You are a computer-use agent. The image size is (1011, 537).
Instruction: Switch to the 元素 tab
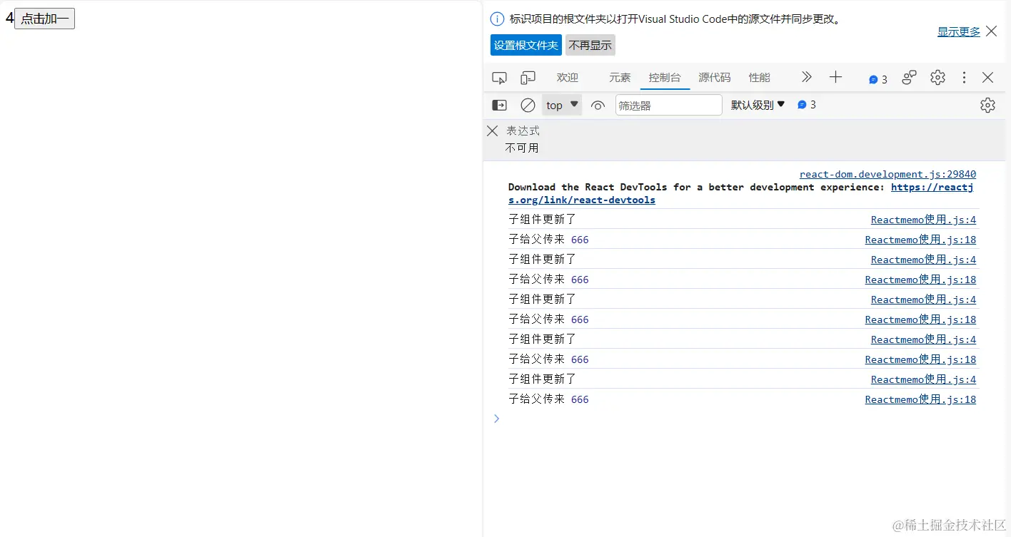click(620, 78)
